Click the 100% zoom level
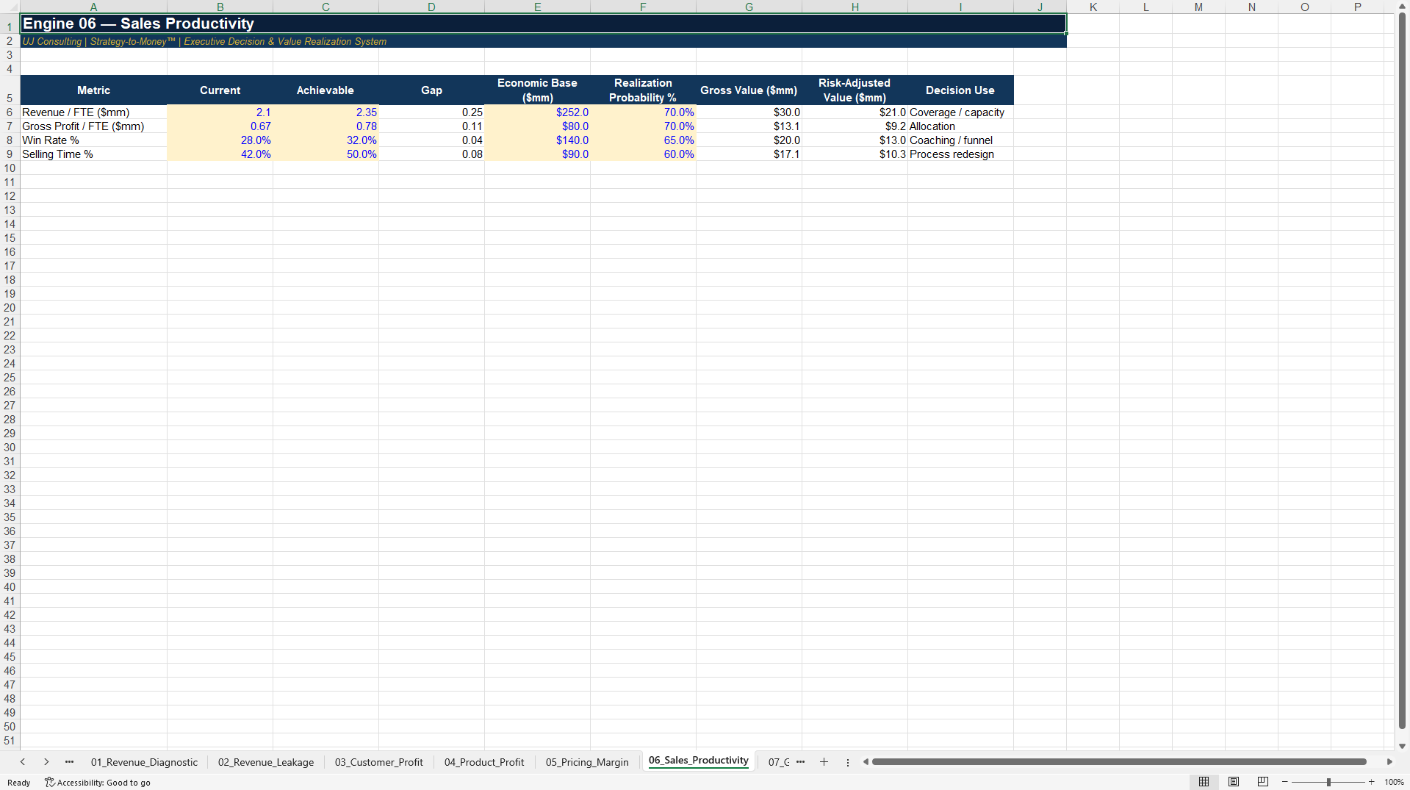 click(1394, 782)
